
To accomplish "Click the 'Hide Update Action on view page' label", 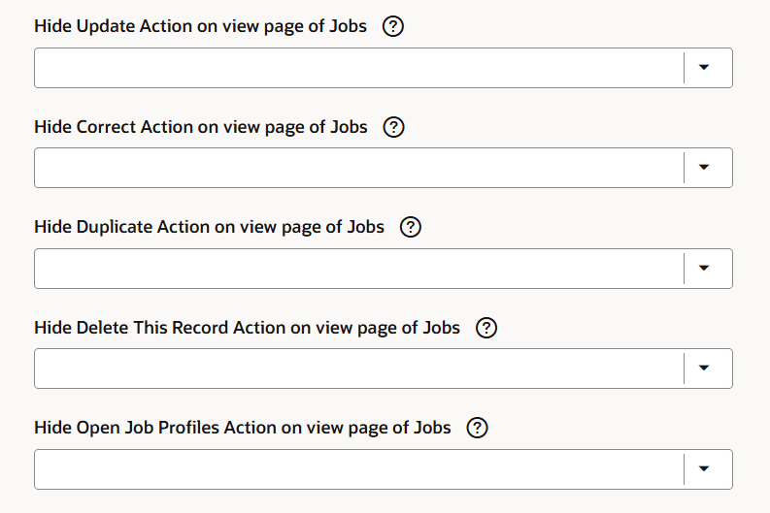I will (x=200, y=26).
